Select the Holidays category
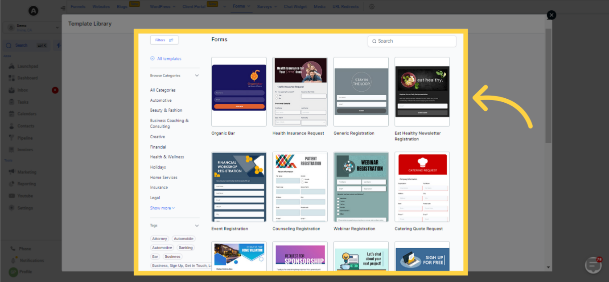Screen dimensions: 609x282 (158, 167)
